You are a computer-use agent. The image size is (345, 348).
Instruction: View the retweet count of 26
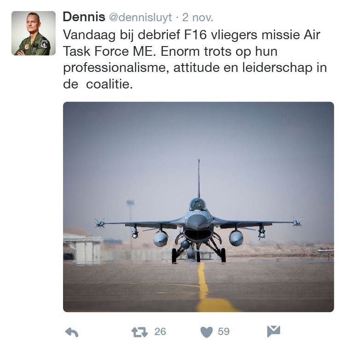pyautogui.click(x=160, y=332)
